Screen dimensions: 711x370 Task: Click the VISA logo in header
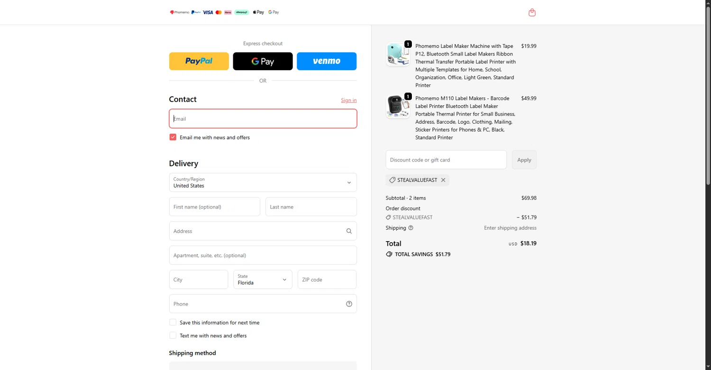point(208,12)
